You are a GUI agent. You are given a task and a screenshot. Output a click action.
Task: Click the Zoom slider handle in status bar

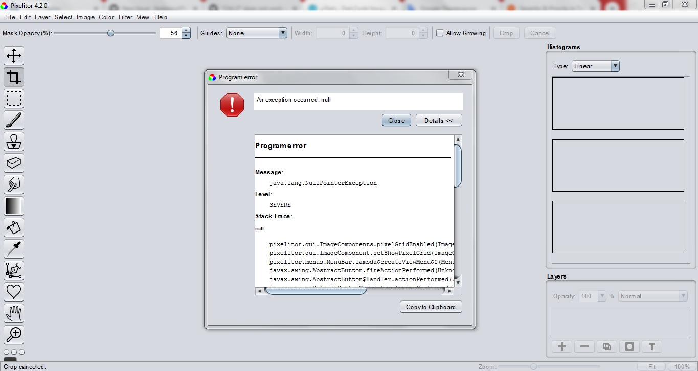click(533, 367)
